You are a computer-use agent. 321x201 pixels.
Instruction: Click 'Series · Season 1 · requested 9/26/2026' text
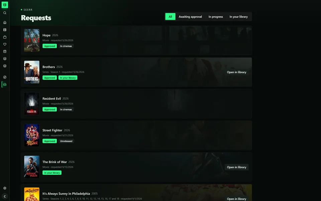point(63,72)
